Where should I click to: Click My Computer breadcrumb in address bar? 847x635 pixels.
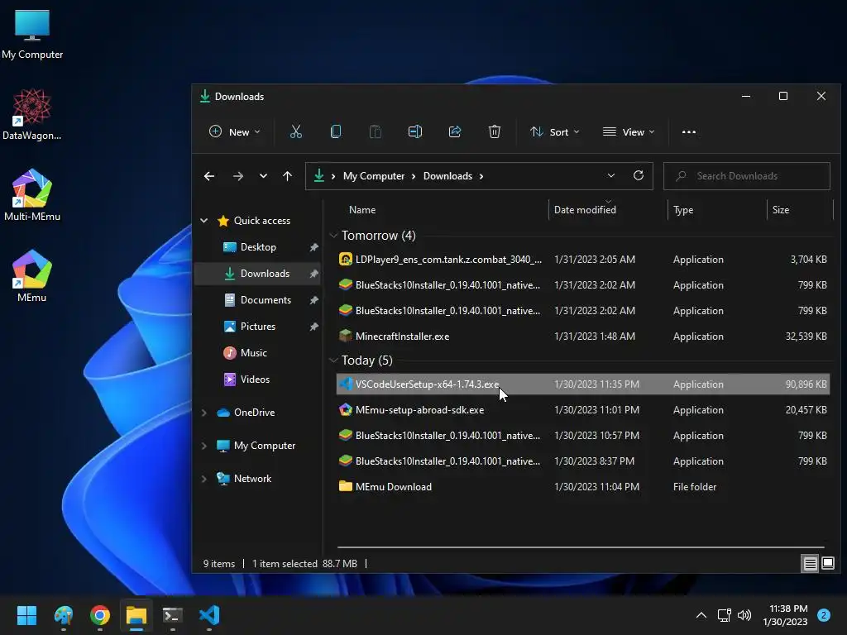[373, 176]
